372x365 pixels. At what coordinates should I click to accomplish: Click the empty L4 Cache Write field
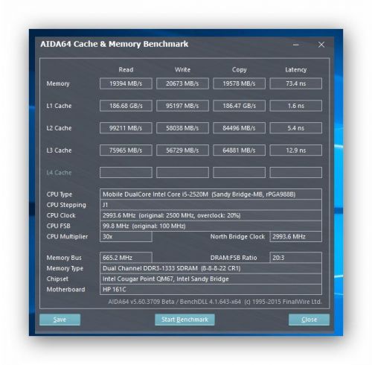pos(182,173)
